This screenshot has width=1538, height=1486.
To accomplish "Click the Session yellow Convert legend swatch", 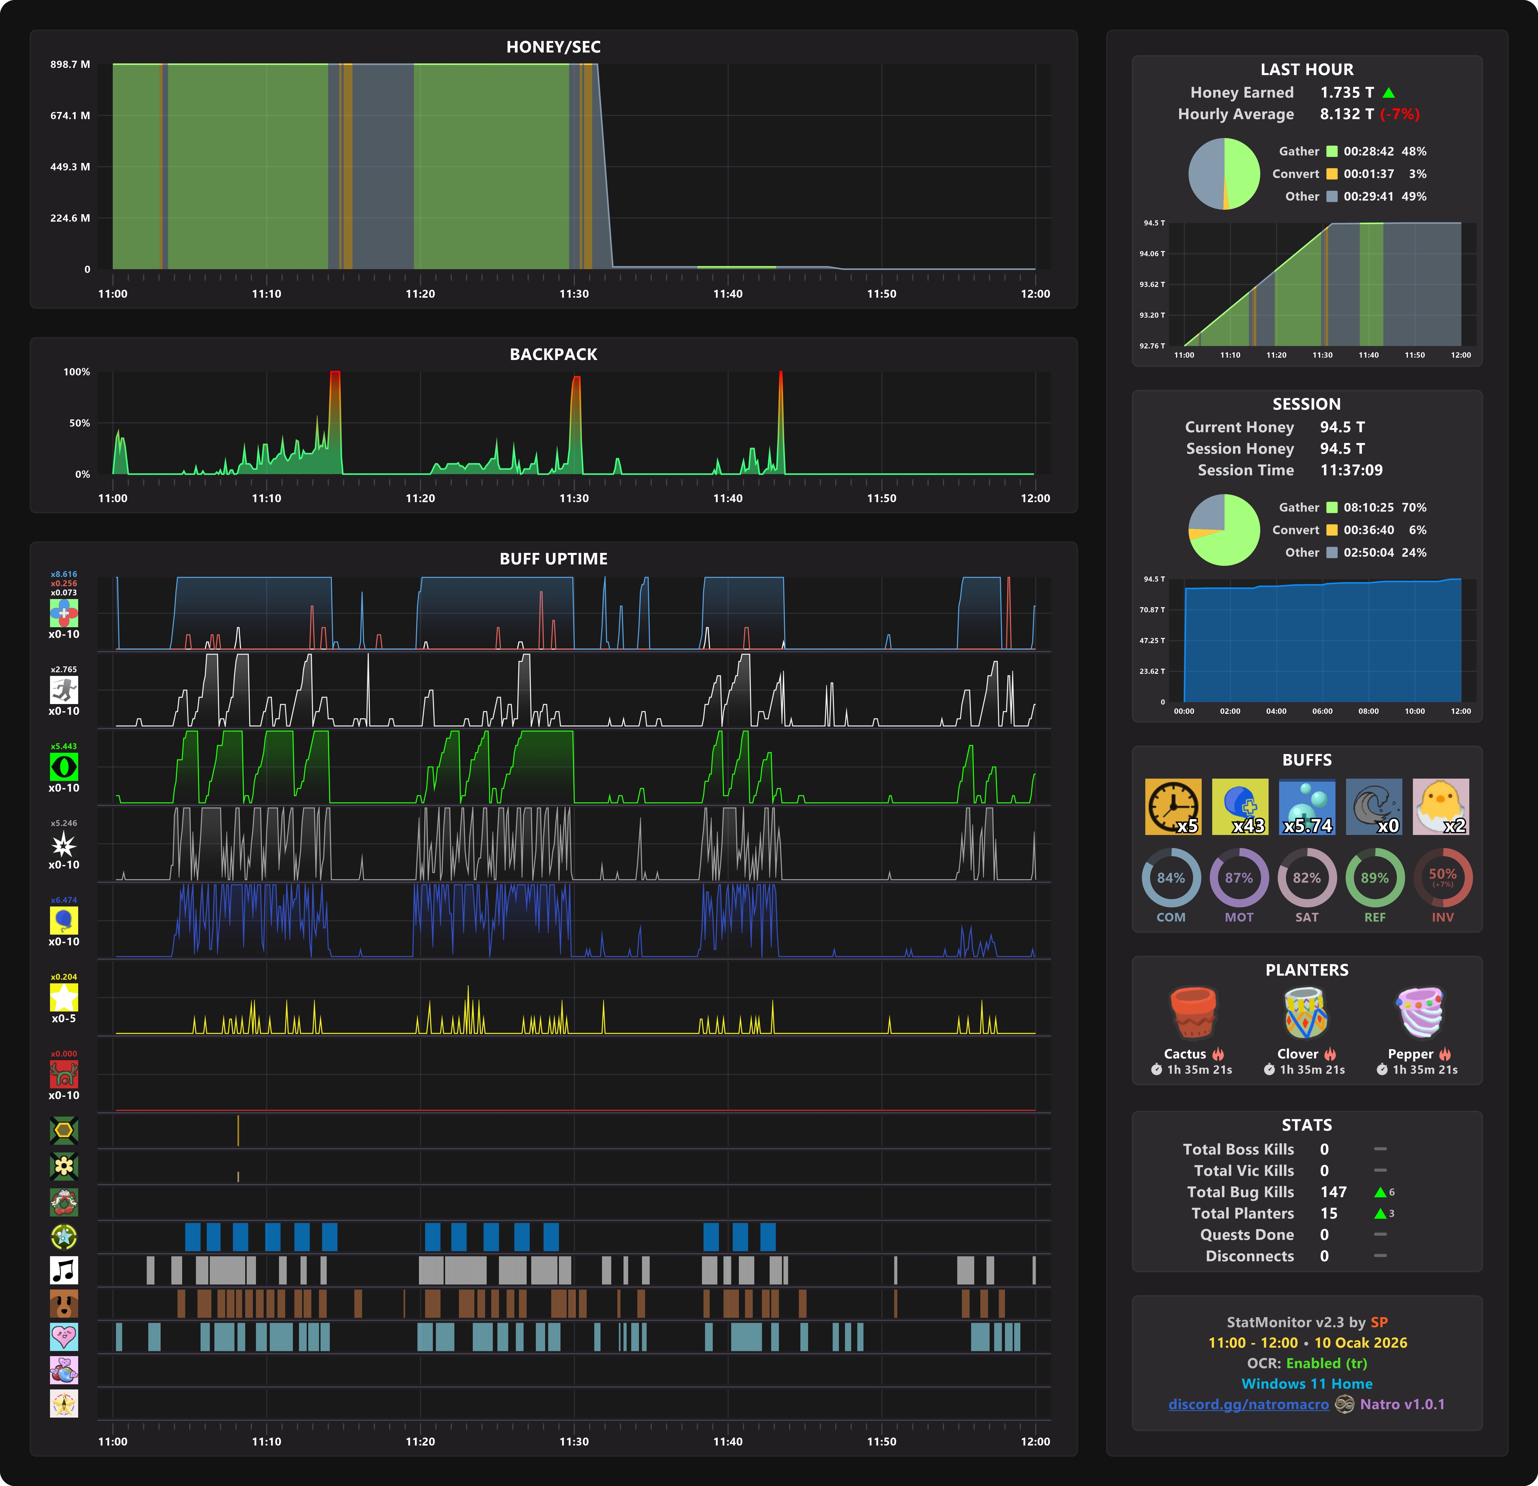I will (1332, 530).
